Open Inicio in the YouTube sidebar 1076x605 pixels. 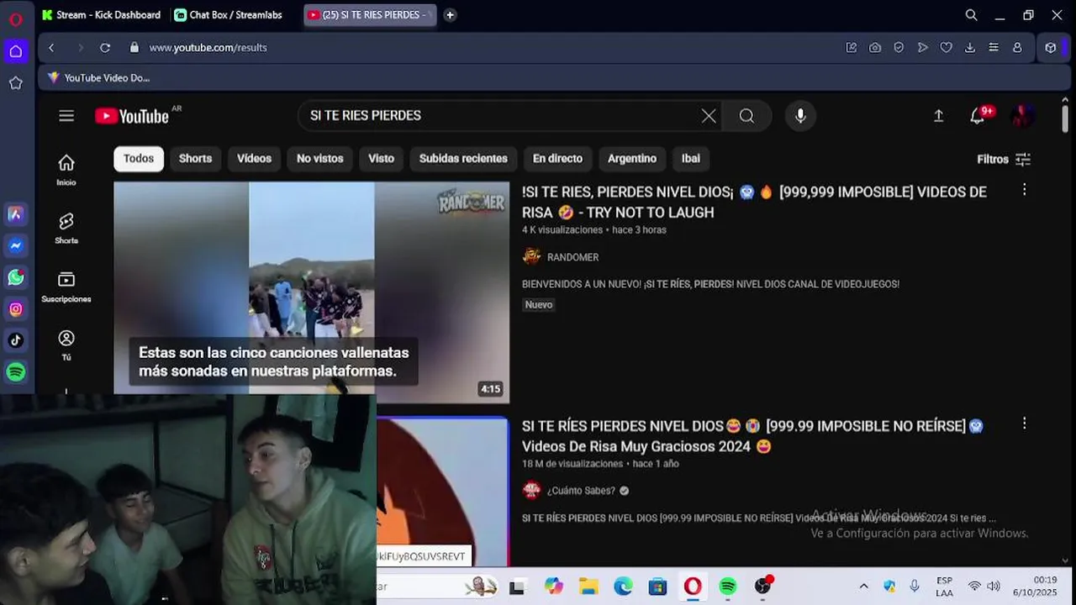coord(66,169)
